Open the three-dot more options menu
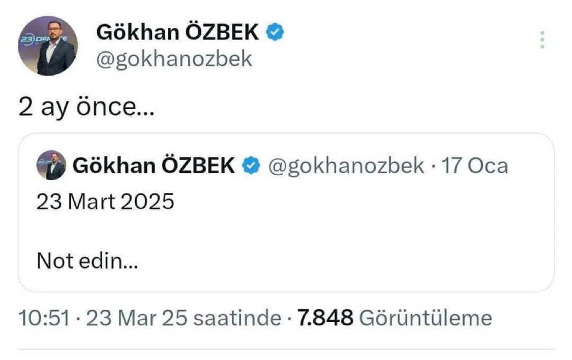Image resolution: width=572 pixels, height=360 pixels. click(543, 40)
